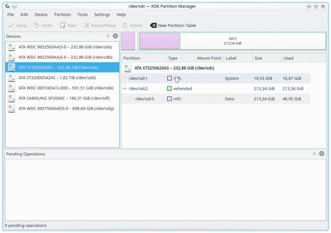331x233 pixels.
Task: Select device ATA WDC WD2500AAJS-0 (/dev/sdb)
Action: (x=62, y=57)
